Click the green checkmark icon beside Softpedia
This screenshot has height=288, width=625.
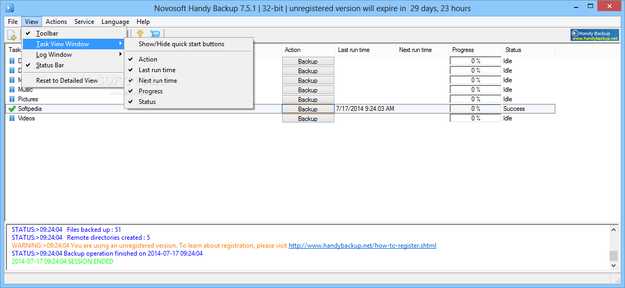point(12,109)
